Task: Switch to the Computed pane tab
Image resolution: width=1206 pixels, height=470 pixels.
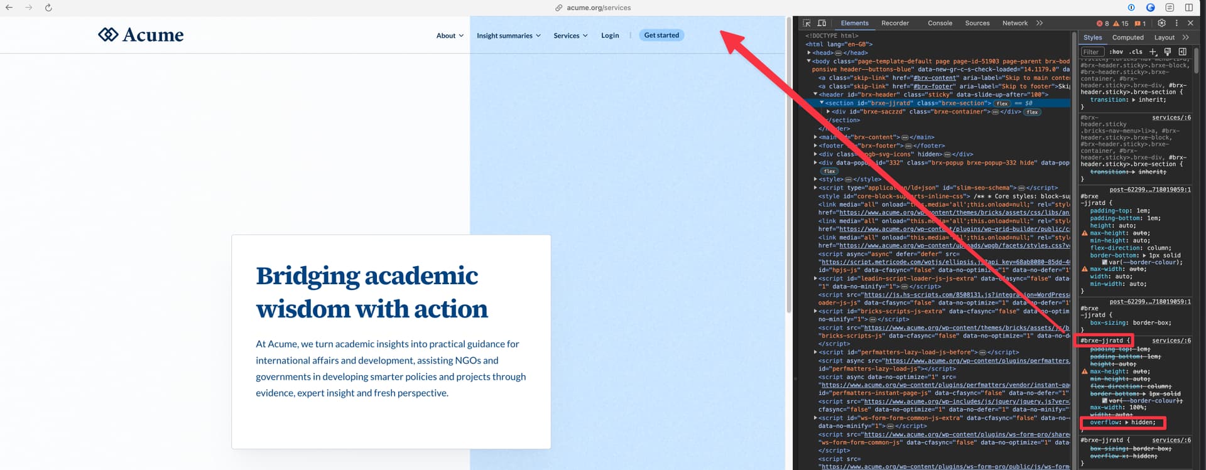Action: tap(1128, 38)
